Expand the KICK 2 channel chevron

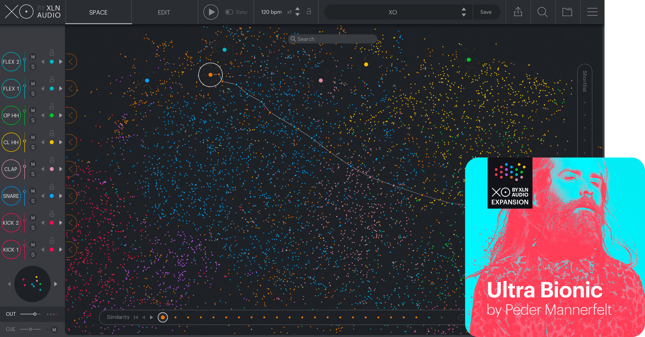[x=71, y=223]
